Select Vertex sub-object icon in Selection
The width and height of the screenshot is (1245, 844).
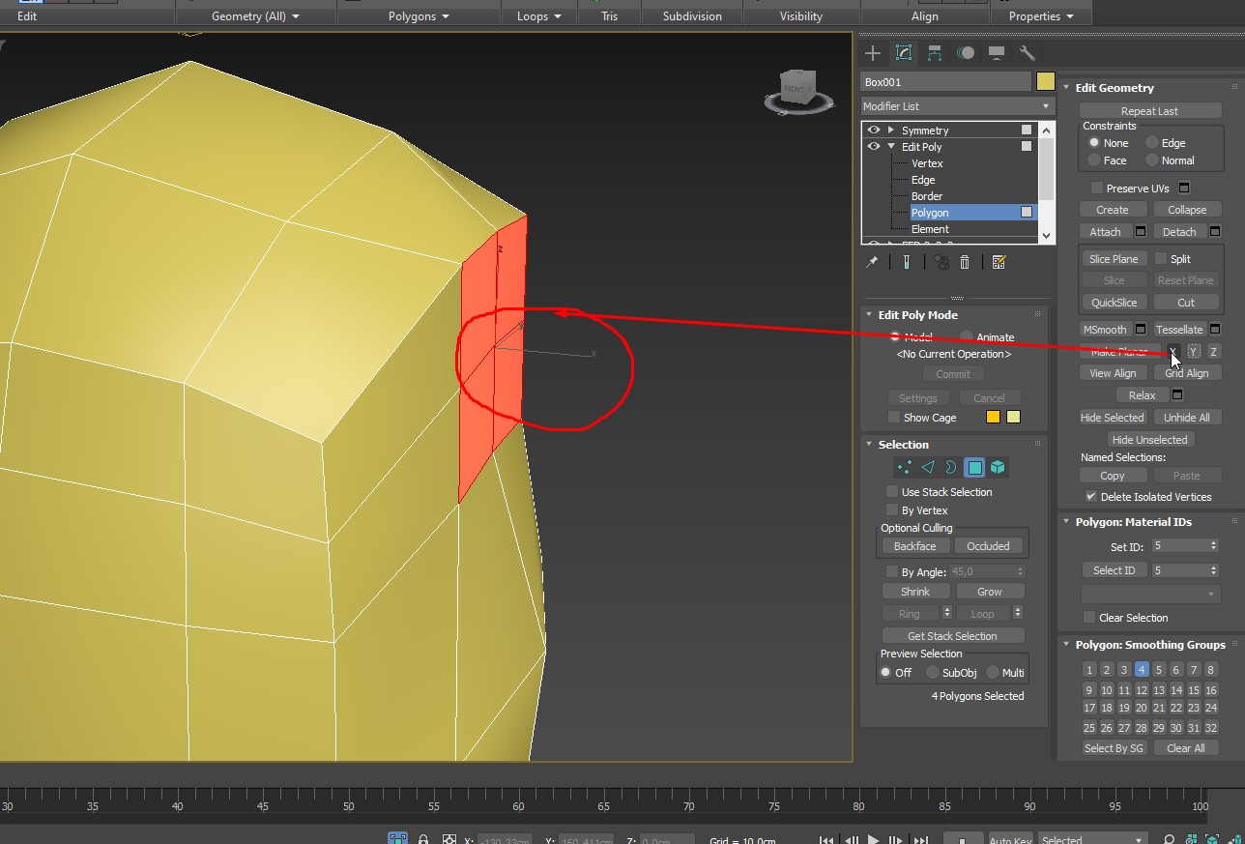click(x=905, y=468)
